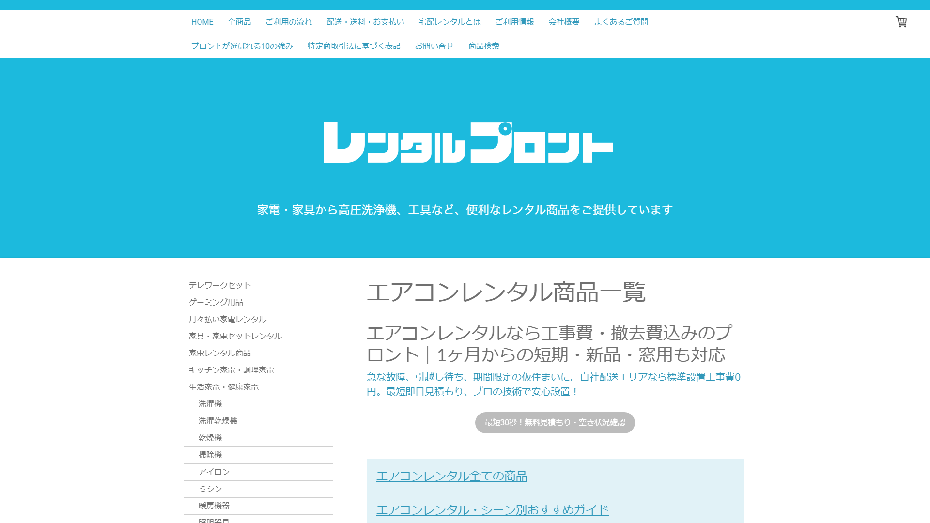The width and height of the screenshot is (930, 523).
Task: Open ご利用の流れ navigation link
Action: coord(289,22)
